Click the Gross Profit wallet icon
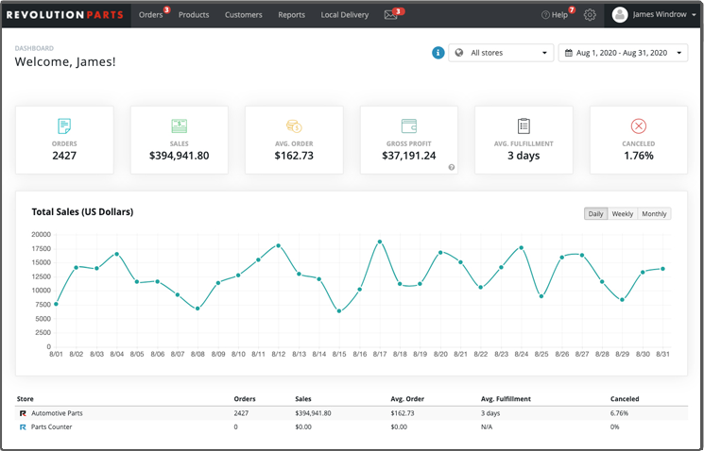 click(408, 126)
